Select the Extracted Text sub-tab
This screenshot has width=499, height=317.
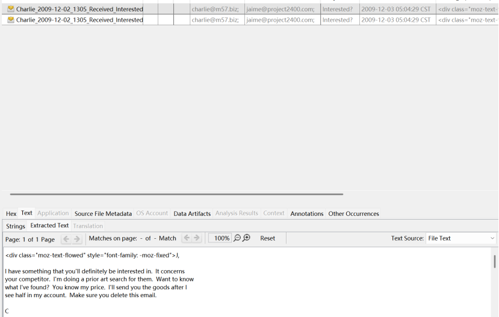click(49, 226)
